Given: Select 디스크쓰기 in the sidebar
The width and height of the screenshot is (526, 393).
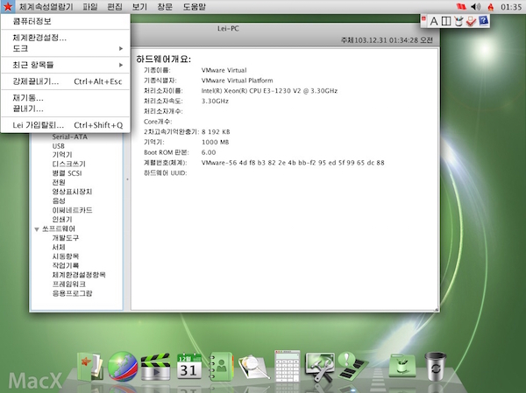Looking at the screenshot, I should click(x=68, y=164).
